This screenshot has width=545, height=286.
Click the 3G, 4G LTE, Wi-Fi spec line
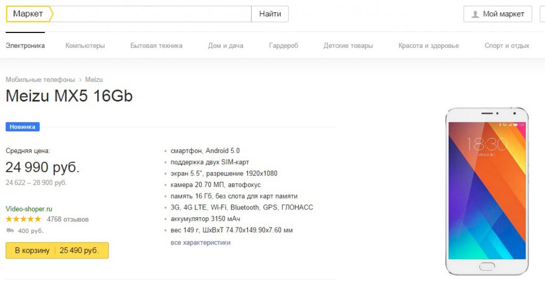(242, 207)
